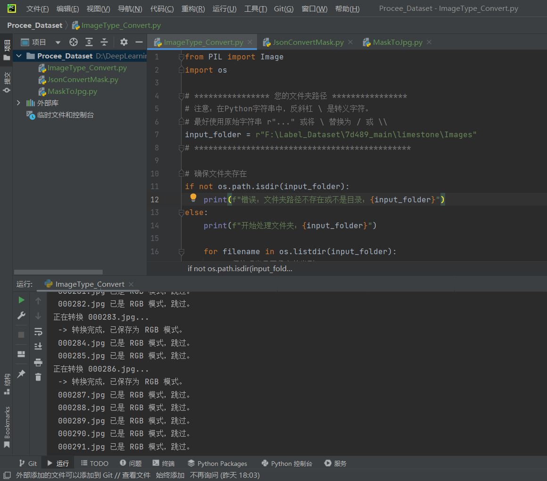Open the 问题 problems tool window
Image resolution: width=547 pixels, height=481 pixels.
click(x=131, y=463)
